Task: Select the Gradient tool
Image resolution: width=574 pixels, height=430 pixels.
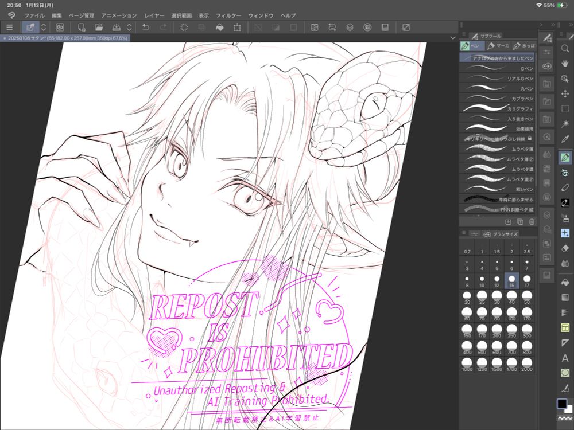Action: (565, 297)
